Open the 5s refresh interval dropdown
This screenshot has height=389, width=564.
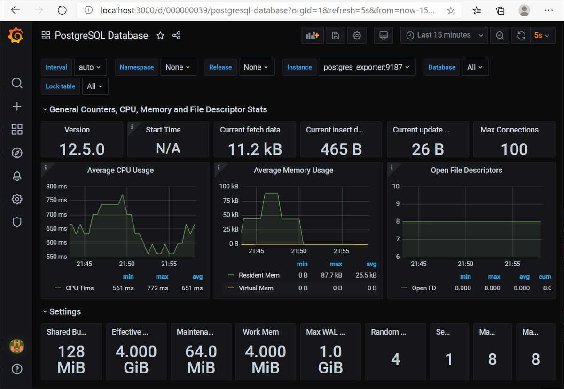tap(542, 35)
